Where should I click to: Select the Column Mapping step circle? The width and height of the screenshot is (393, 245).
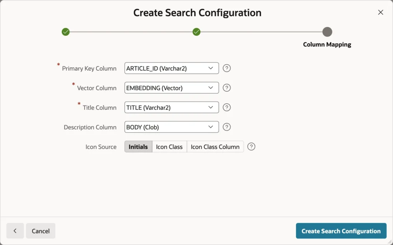(327, 32)
